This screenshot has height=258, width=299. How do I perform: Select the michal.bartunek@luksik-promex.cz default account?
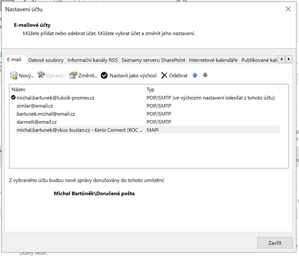pyautogui.click(x=55, y=98)
